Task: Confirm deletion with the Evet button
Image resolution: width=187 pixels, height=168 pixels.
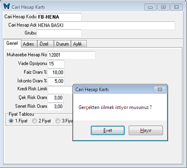Action: 108,130
